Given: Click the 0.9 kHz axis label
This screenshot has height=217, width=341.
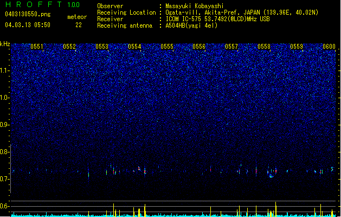Looking at the screenshot, I should (5, 125).
